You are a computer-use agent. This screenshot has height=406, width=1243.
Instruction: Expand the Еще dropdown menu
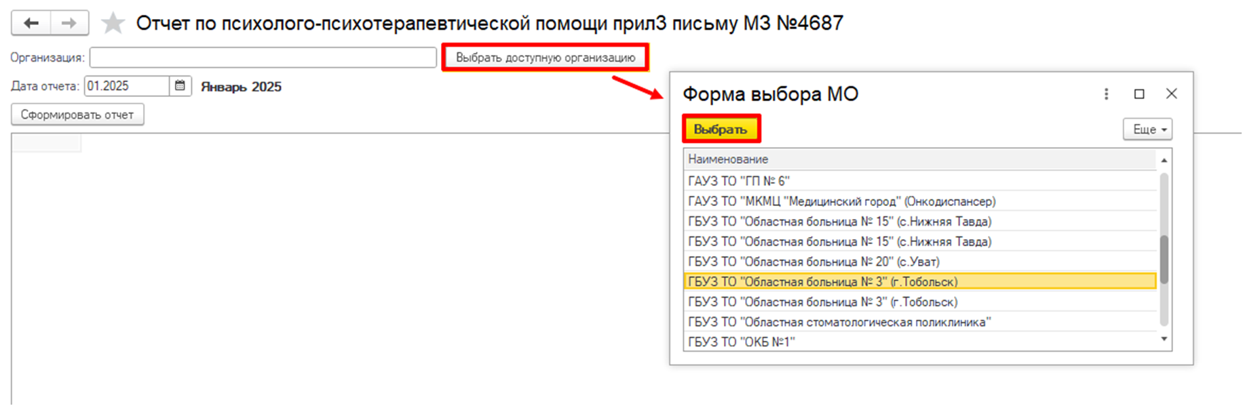pos(1147,129)
